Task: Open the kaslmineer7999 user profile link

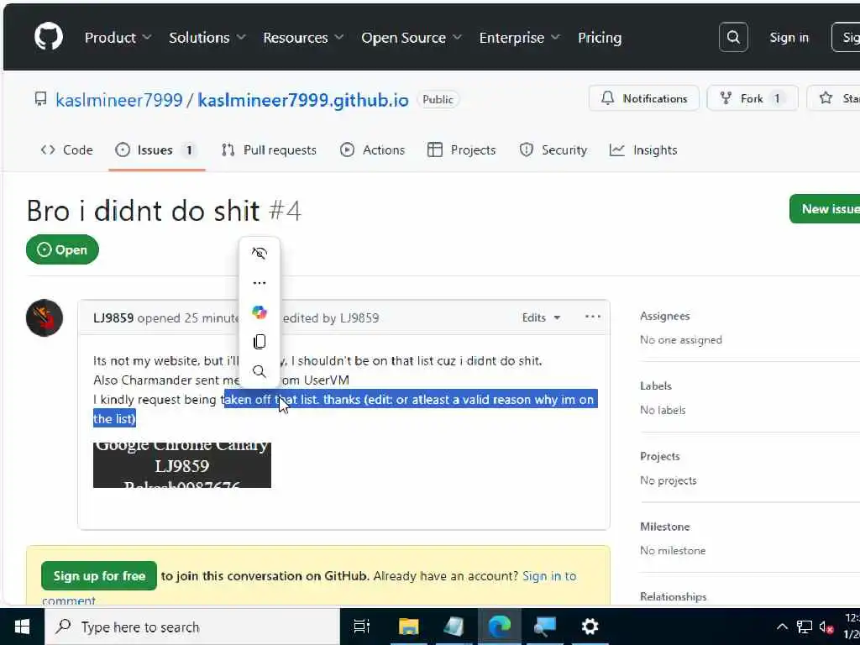Action: [x=119, y=100]
